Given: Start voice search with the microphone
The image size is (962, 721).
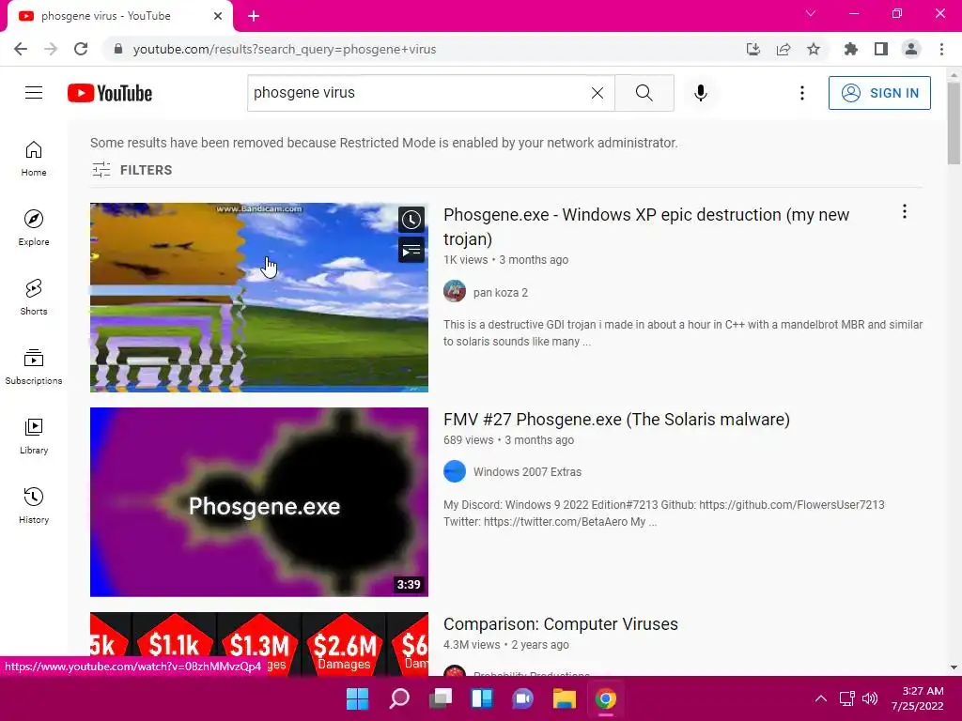Looking at the screenshot, I should pyautogui.click(x=701, y=93).
